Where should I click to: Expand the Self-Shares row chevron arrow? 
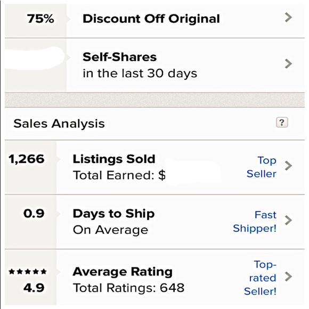[288, 63]
